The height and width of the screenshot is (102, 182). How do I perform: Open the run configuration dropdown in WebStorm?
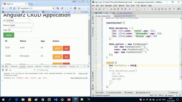click(138, 9)
